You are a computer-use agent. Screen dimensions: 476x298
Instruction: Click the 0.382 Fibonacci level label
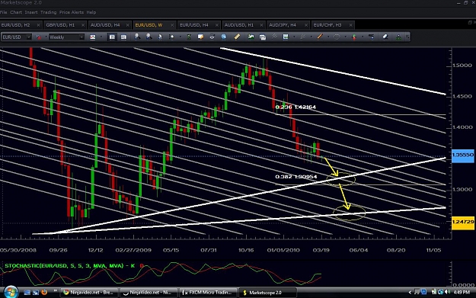pyautogui.click(x=296, y=177)
